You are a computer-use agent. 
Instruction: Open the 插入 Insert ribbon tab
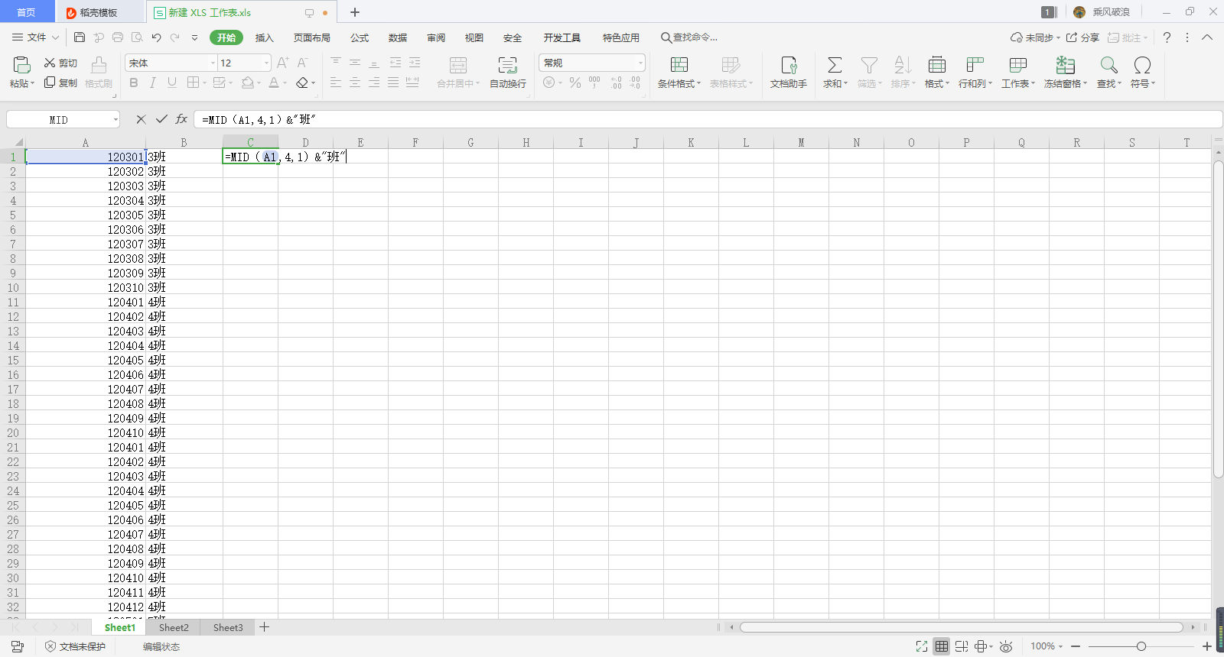pyautogui.click(x=264, y=37)
